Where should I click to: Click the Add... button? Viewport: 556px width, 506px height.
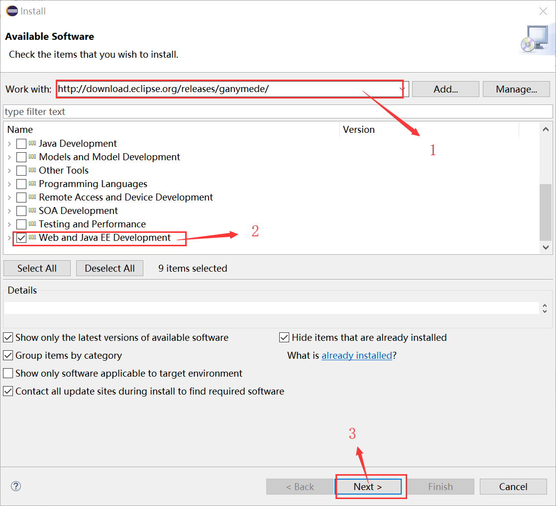click(x=445, y=89)
